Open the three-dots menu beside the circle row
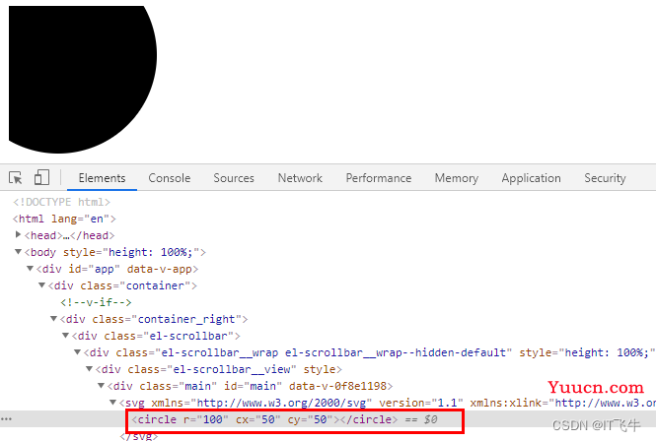 point(6,419)
